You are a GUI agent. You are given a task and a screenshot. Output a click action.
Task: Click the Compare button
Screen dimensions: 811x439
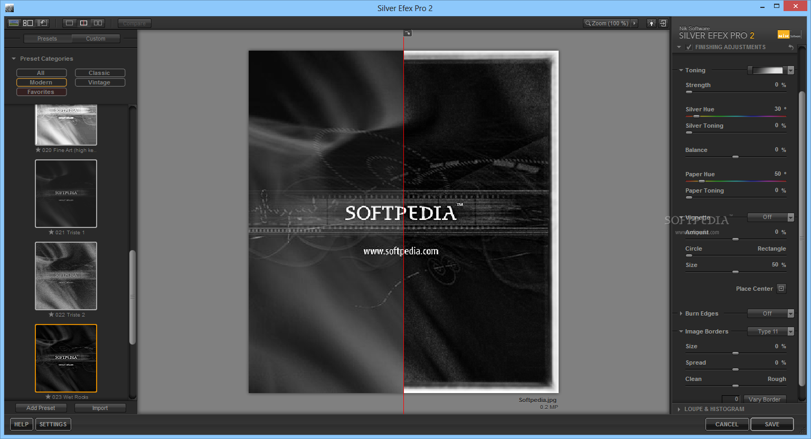click(x=135, y=23)
